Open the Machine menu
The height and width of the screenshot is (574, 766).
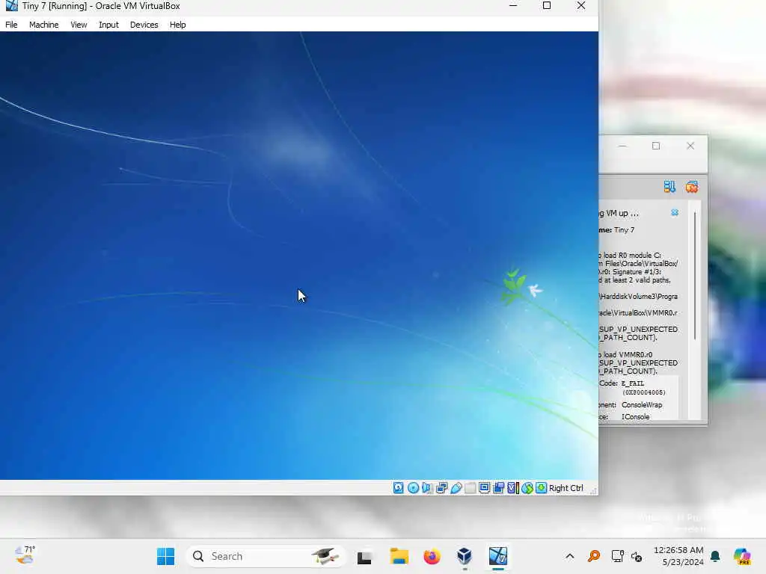coord(43,25)
